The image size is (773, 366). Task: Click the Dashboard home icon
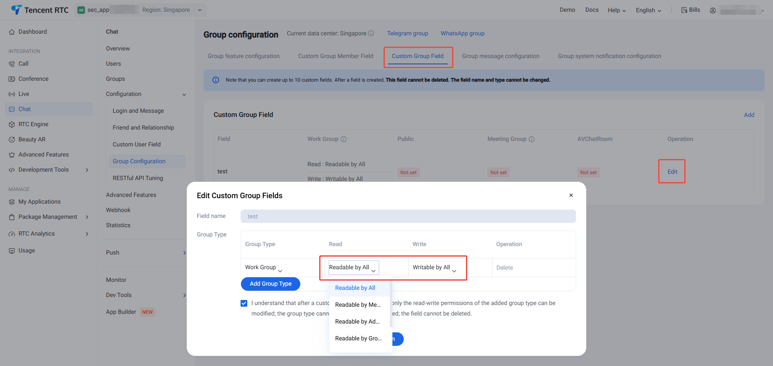[x=12, y=32]
